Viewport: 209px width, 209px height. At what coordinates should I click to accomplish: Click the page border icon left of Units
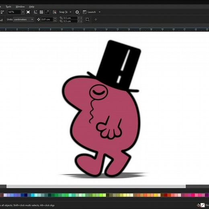(1, 20)
